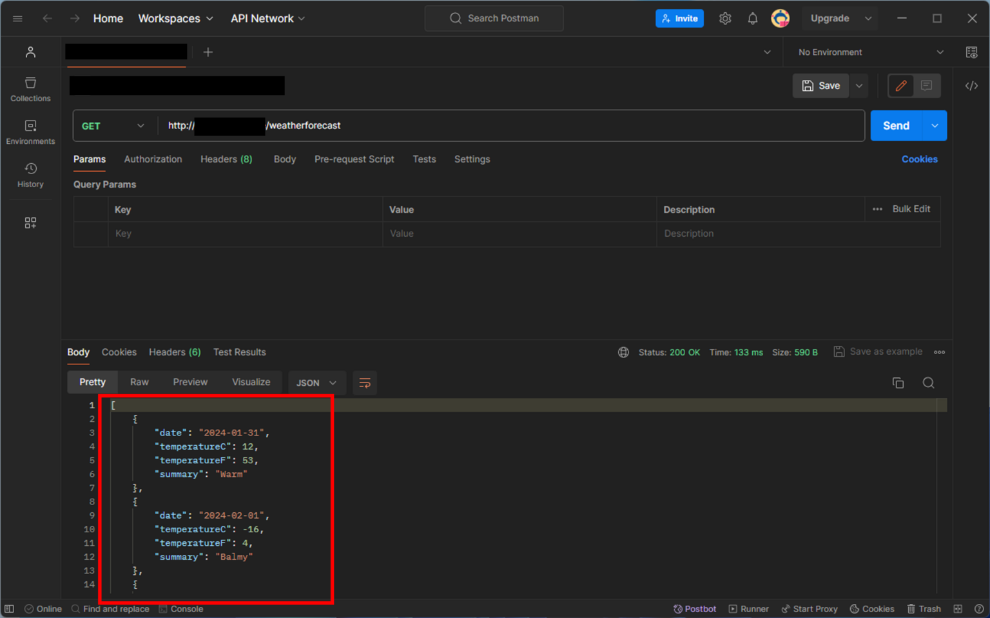This screenshot has width=990, height=618.
Task: Toggle response text wrapping icon
Action: (365, 383)
